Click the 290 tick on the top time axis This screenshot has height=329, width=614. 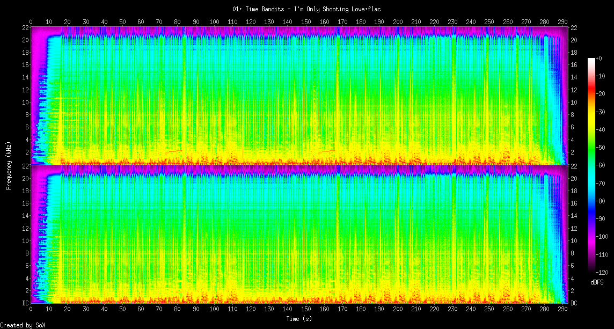click(562, 22)
